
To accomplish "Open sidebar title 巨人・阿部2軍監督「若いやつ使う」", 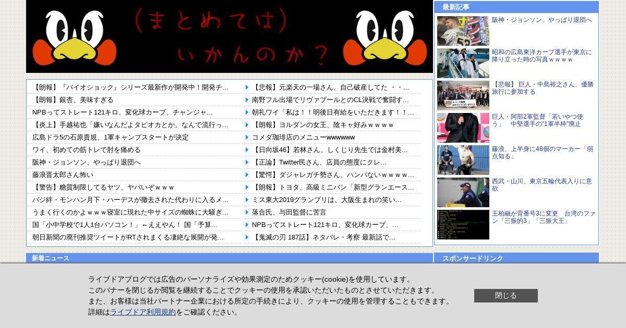I will [x=538, y=120].
